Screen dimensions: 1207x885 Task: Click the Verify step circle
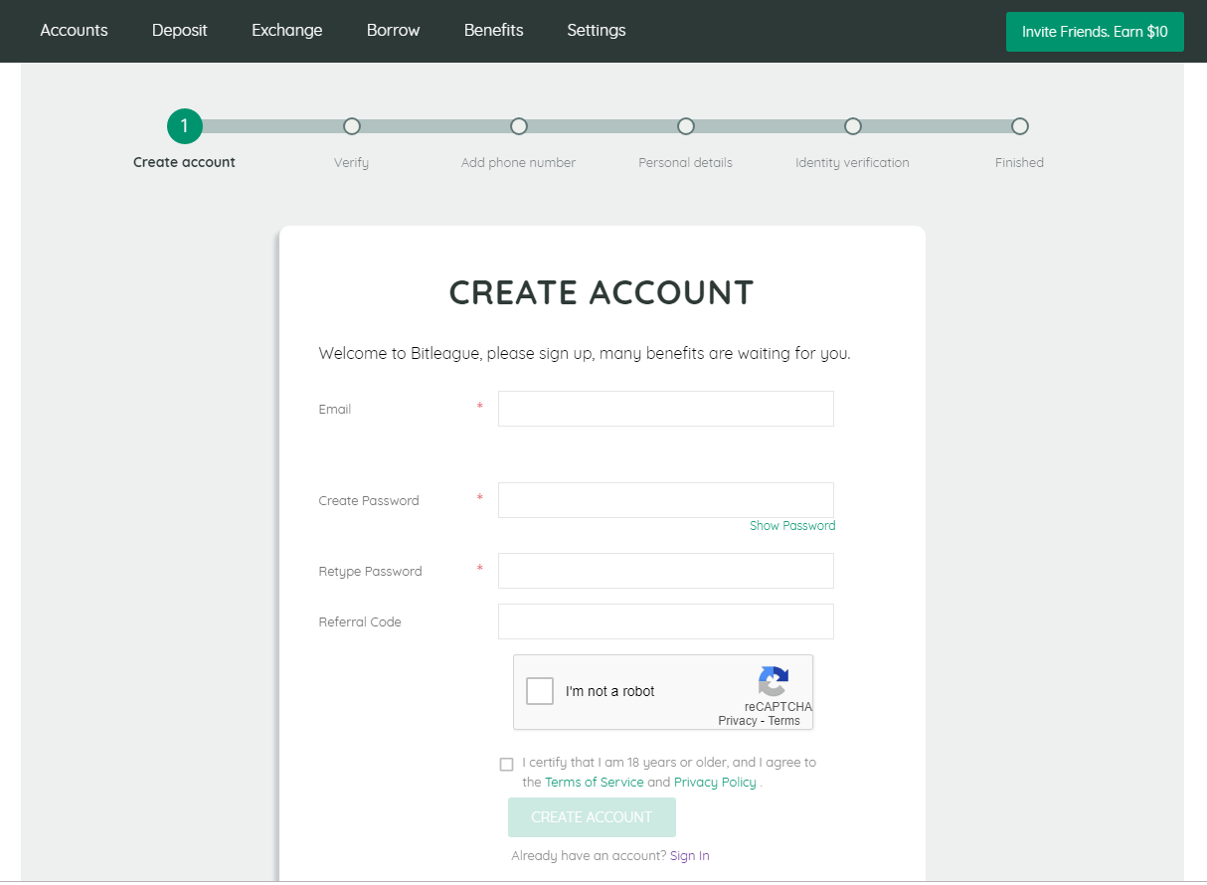coord(351,126)
